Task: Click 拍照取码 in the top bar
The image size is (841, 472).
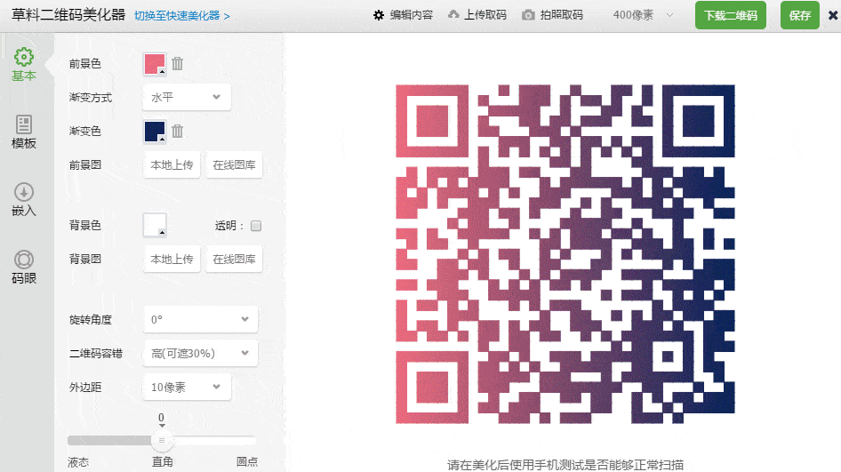Action: [562, 15]
